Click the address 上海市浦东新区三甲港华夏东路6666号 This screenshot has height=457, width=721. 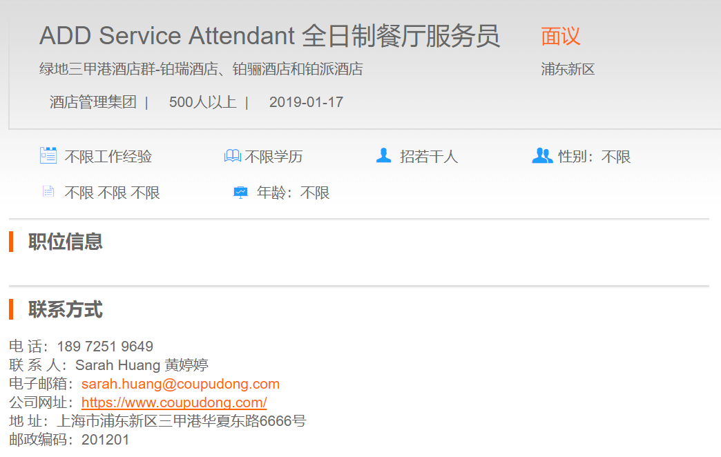[182, 421]
